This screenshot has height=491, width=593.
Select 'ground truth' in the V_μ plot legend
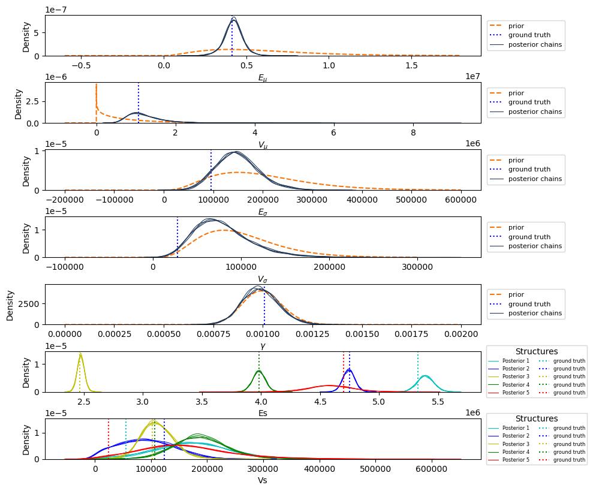(529, 102)
